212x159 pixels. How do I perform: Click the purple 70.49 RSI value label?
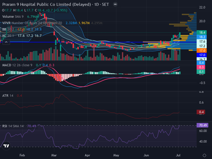click(202, 125)
